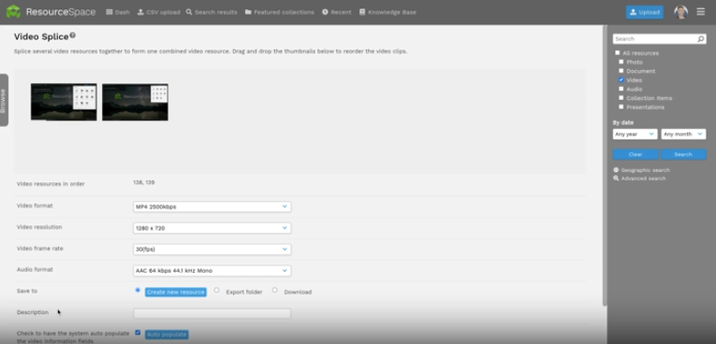This screenshot has width=716, height=344.
Task: Click the '138, 139' resource order text
Action: coord(144,182)
